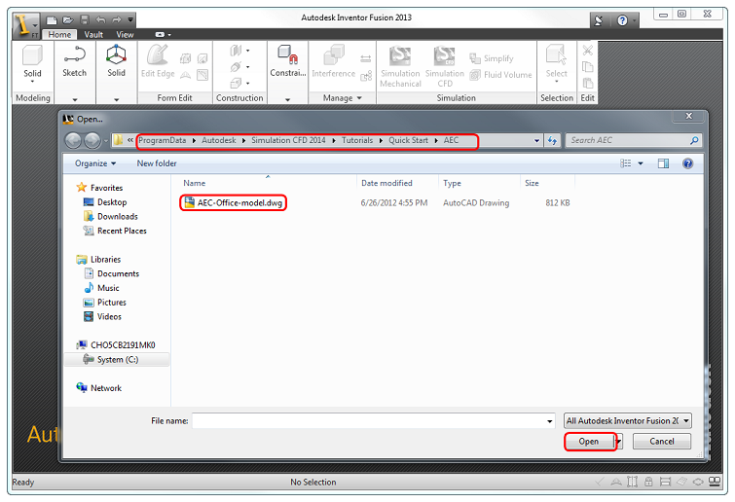Click Tutorials in the address path
This screenshot has width=735, height=502.
[x=357, y=140]
